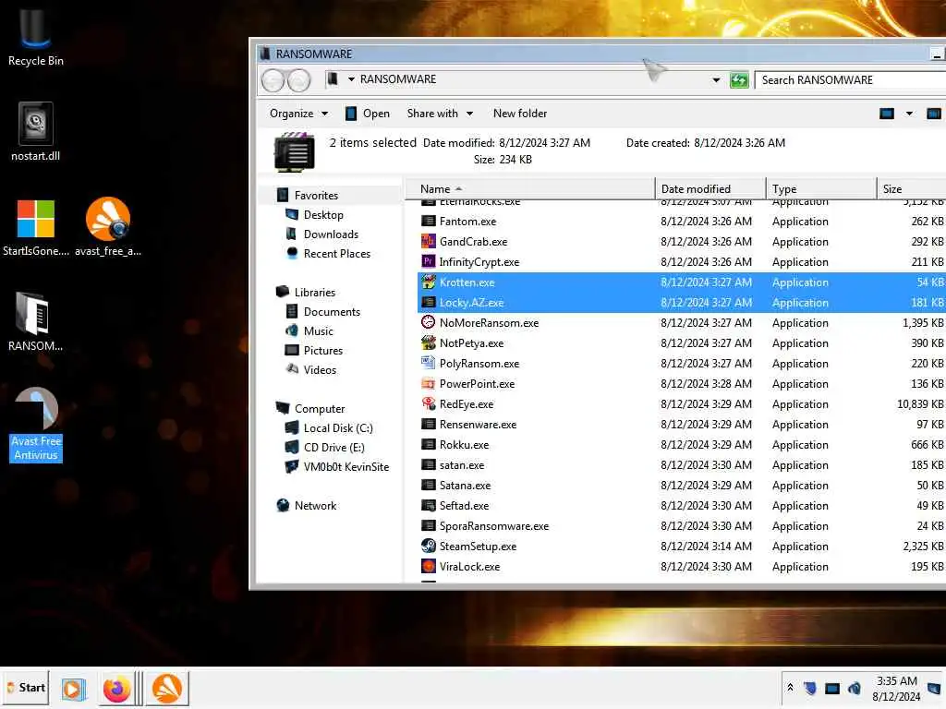Click the refresh button beside address bar
This screenshot has width=946, height=709.
point(739,79)
